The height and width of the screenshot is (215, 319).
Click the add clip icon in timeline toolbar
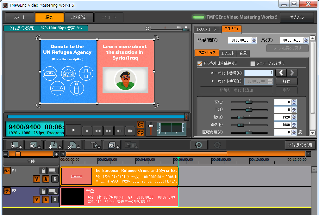(15, 145)
